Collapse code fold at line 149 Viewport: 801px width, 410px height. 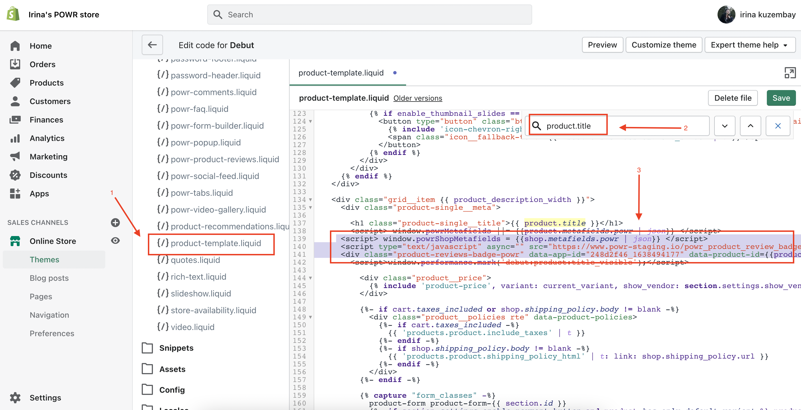tap(310, 317)
